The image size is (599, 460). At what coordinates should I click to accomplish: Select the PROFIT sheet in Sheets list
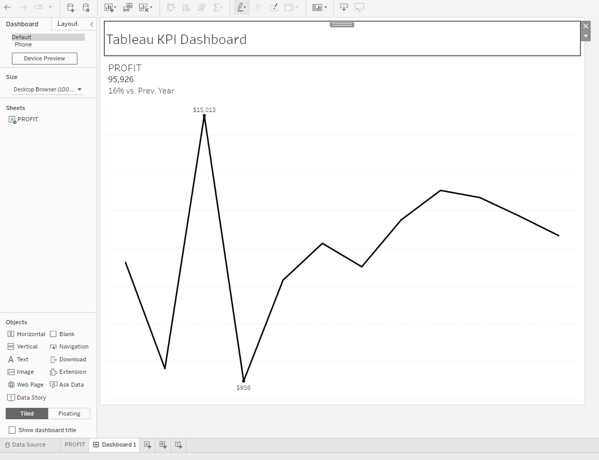click(24, 119)
